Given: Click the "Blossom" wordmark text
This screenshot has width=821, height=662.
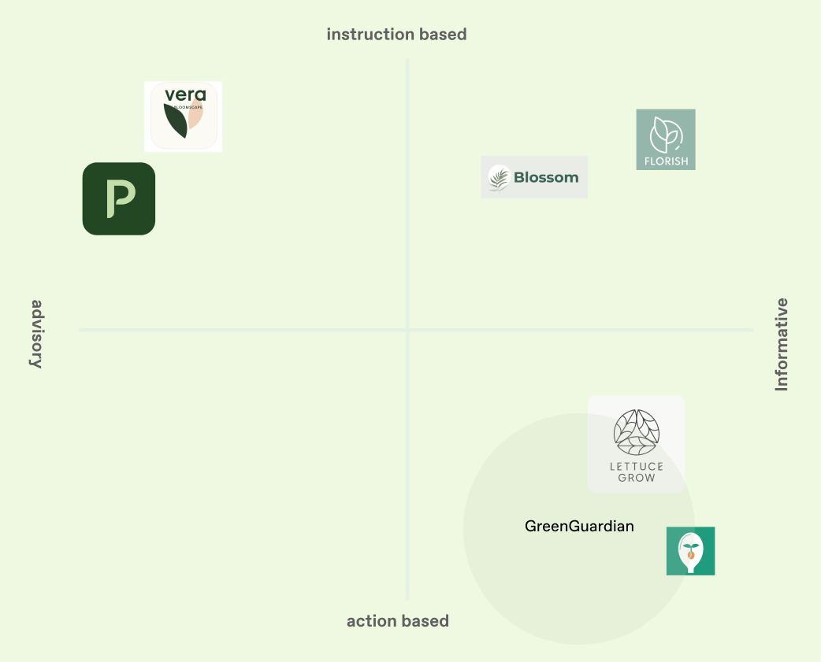Looking at the screenshot, I should point(546,178).
